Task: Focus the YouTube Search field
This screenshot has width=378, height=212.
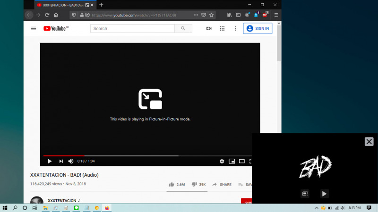Action: (x=132, y=28)
